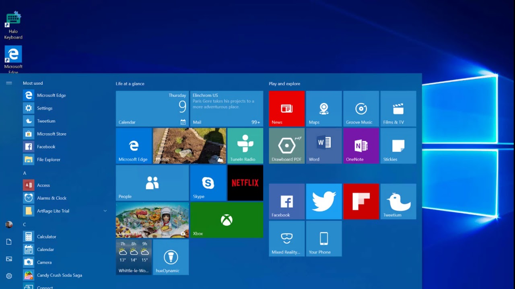This screenshot has height=289, width=515.
Task: Open Candy Crush Soda Saga
Action: pos(65,275)
